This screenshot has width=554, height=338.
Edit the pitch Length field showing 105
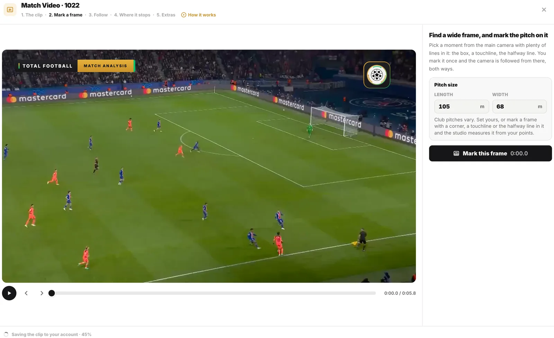pyautogui.click(x=462, y=107)
